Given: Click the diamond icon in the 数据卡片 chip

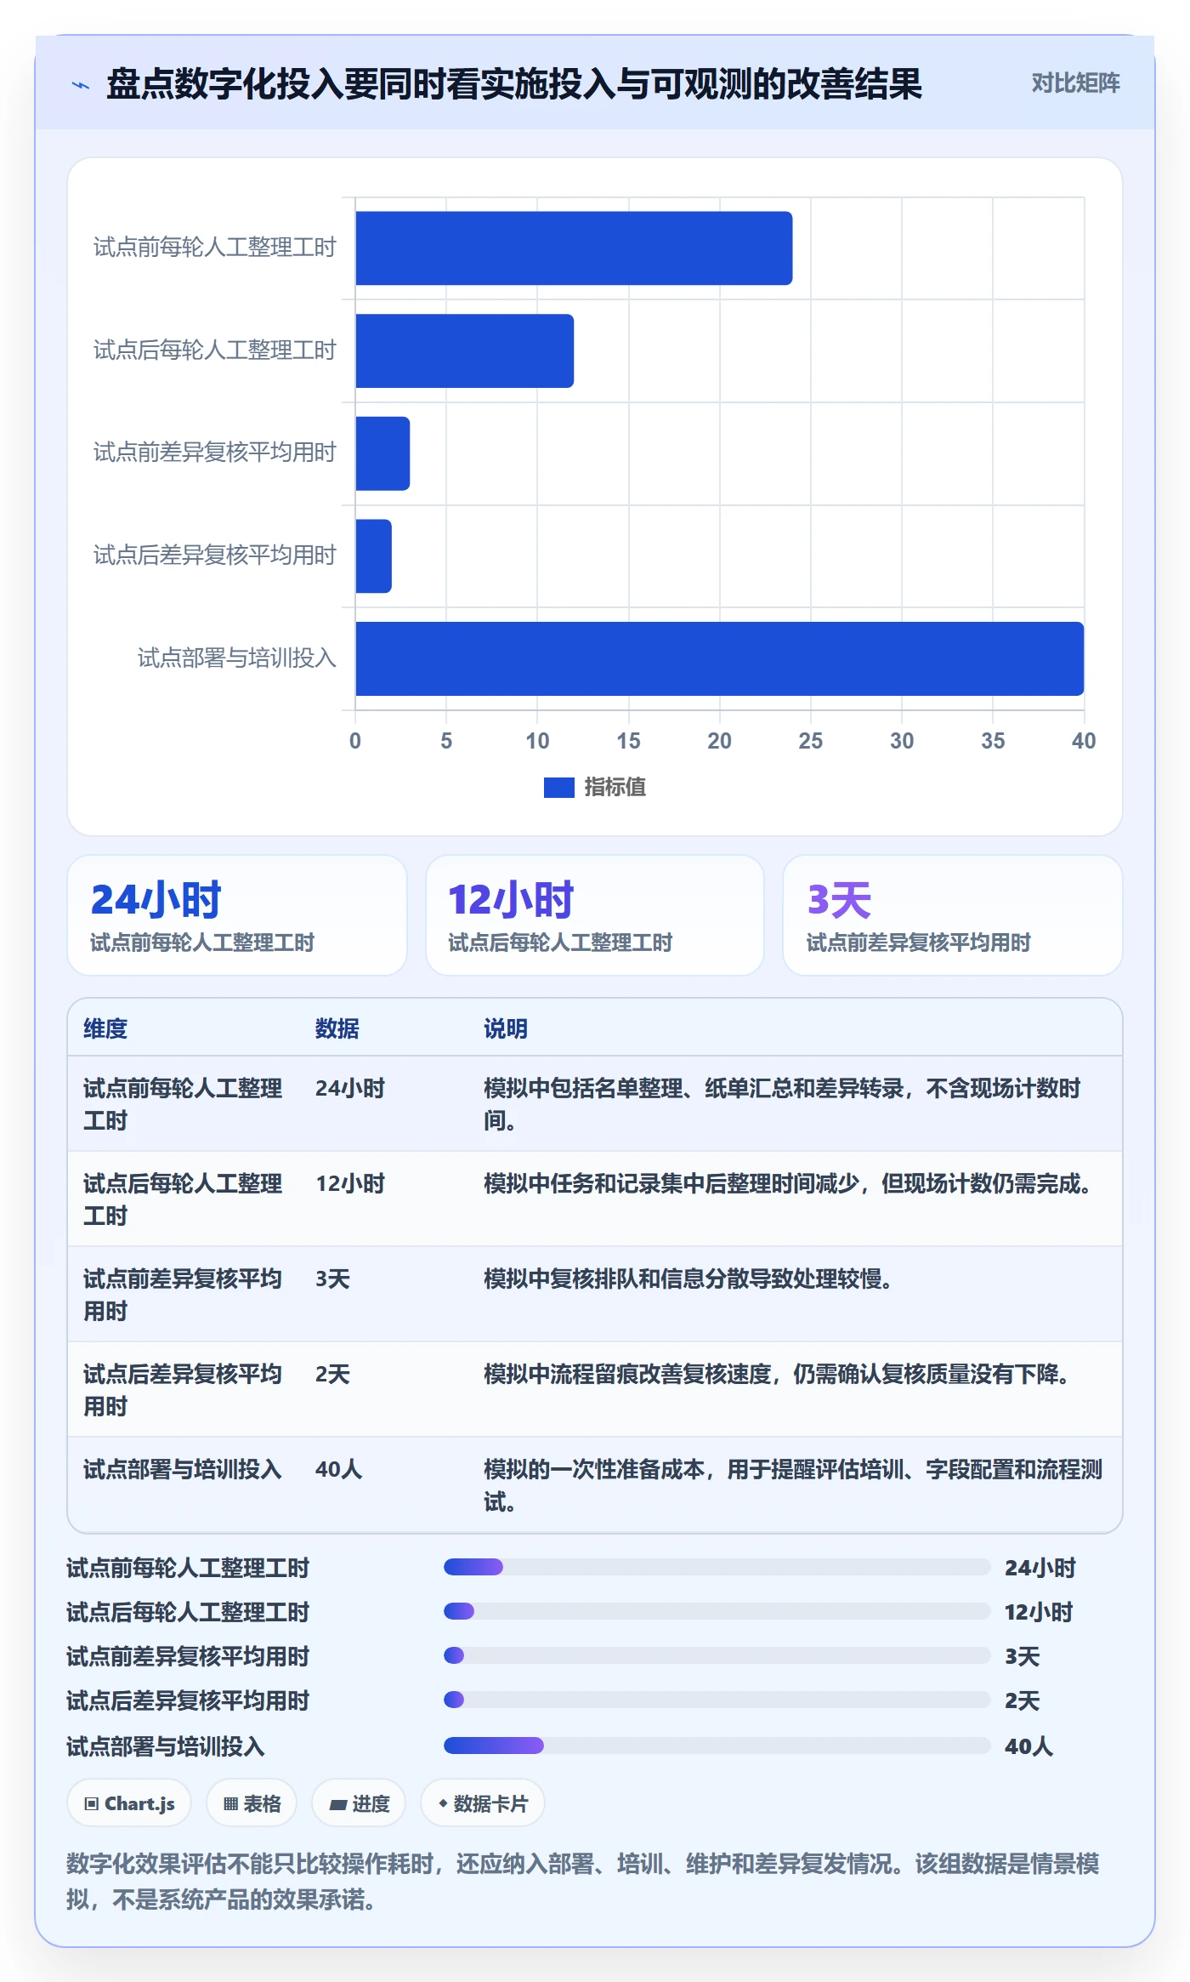Looking at the screenshot, I should tap(443, 1803).
